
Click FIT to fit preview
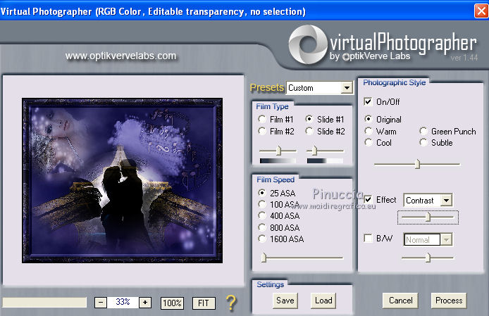click(204, 303)
